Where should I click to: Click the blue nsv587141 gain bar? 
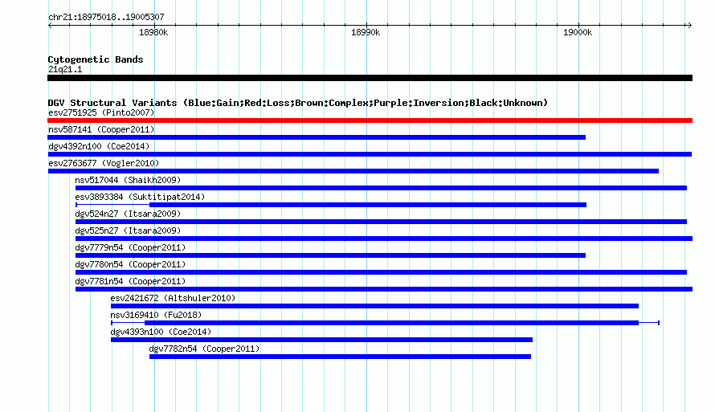coord(317,137)
